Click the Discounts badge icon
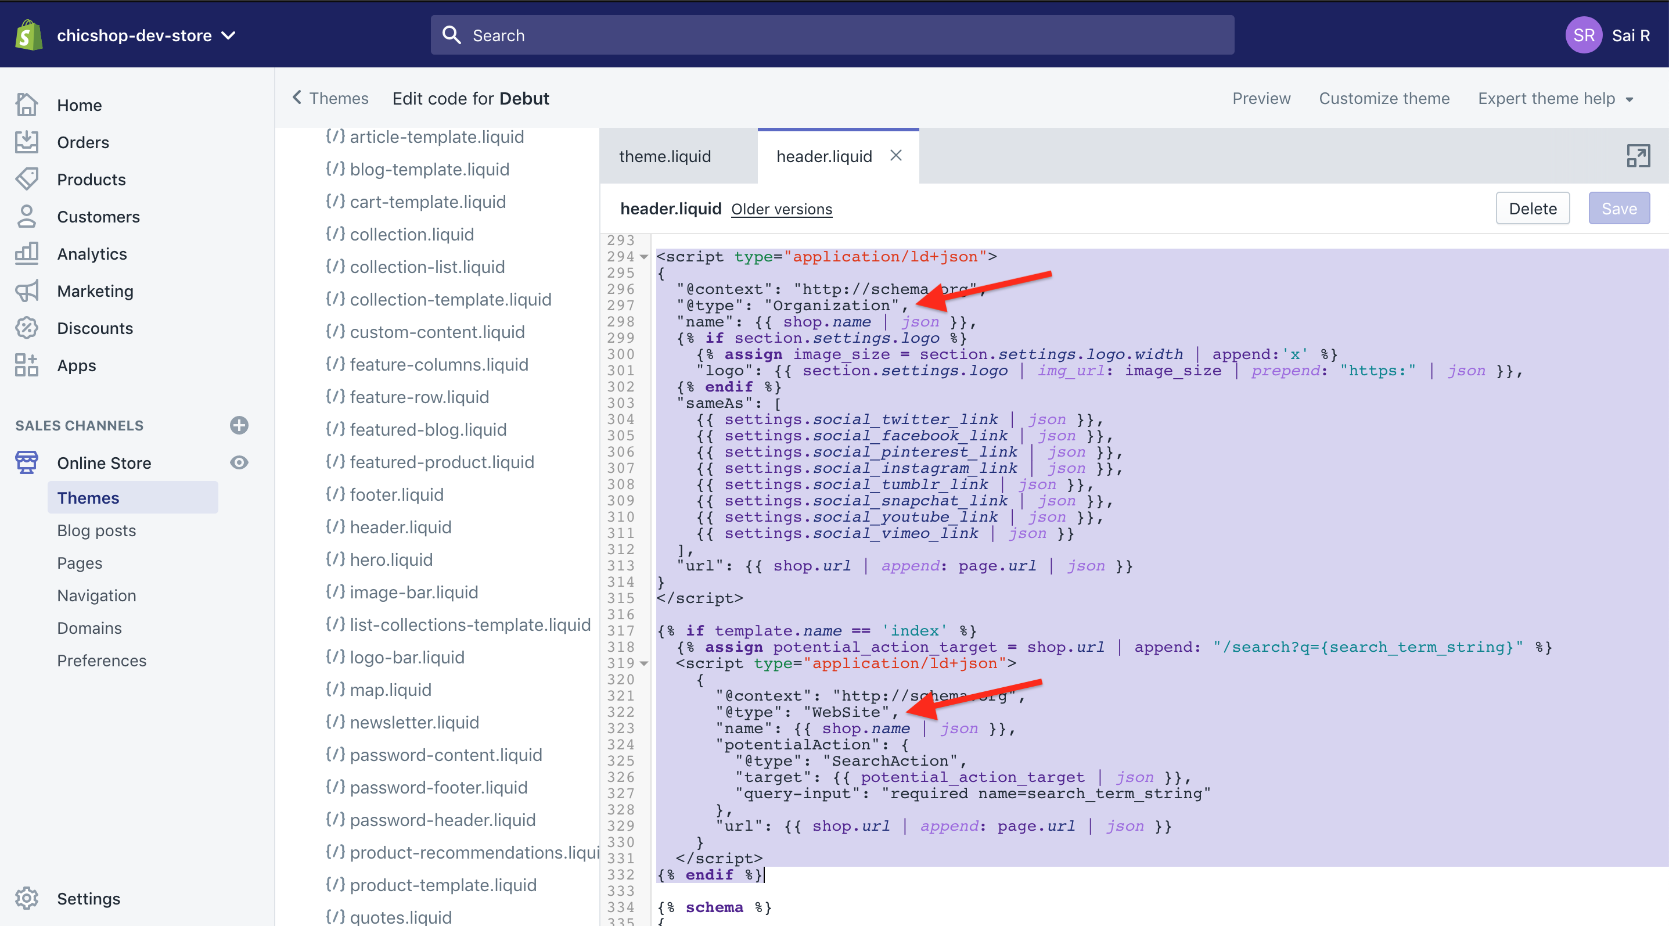This screenshot has width=1669, height=926. pyautogui.click(x=27, y=328)
